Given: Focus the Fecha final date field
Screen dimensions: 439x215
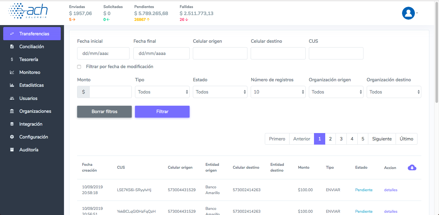Looking at the screenshot, I should pyautogui.click(x=161, y=53).
